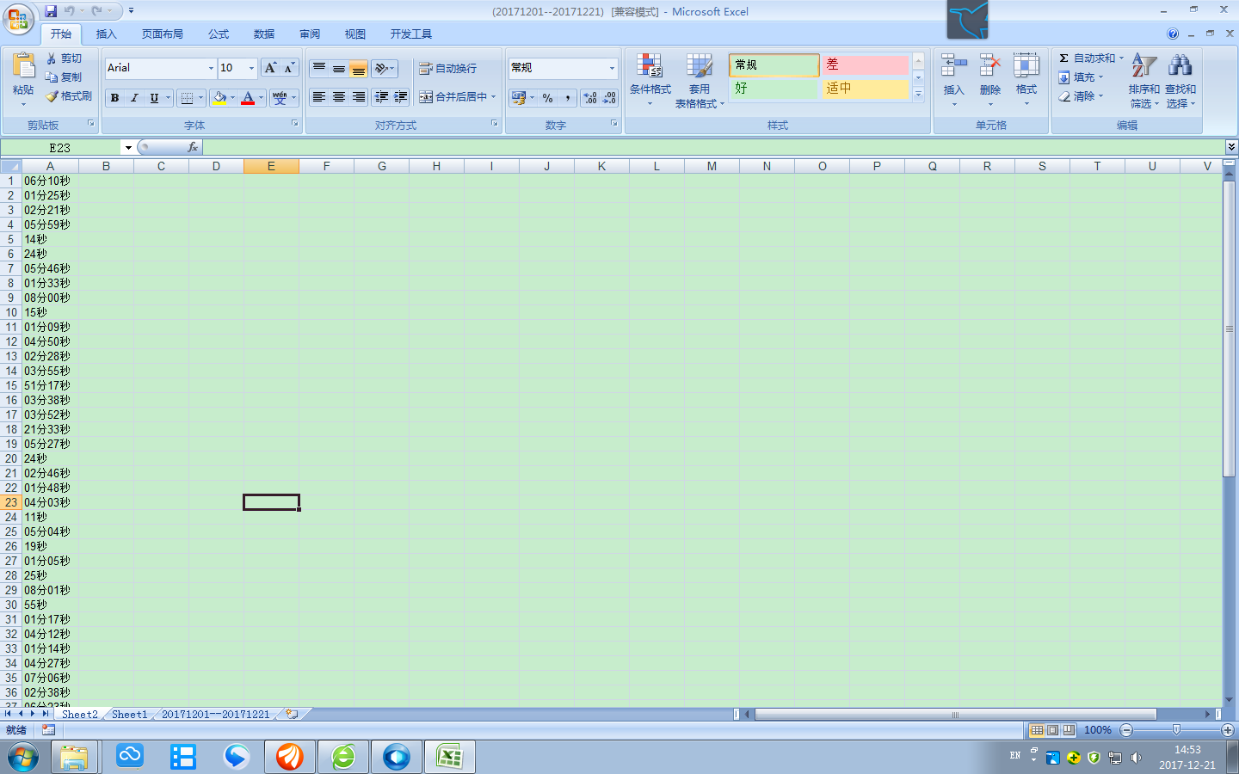Apply comma style number format
The image size is (1239, 774).
[x=568, y=98]
